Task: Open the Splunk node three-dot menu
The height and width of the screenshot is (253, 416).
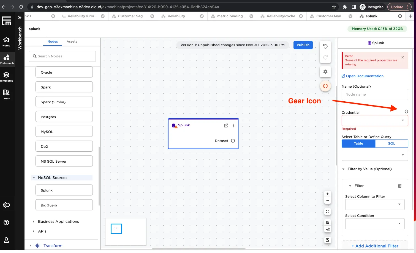Action: [233, 126]
